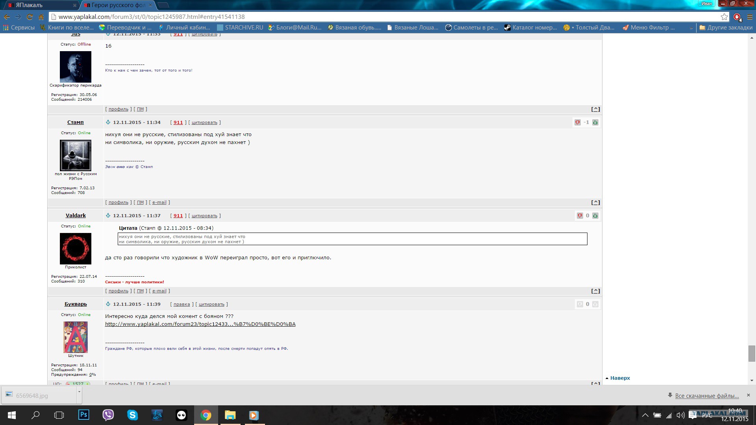Image resolution: width=756 pixels, height=425 pixels.
Task: Open the volume control in system tray
Action: [680, 415]
